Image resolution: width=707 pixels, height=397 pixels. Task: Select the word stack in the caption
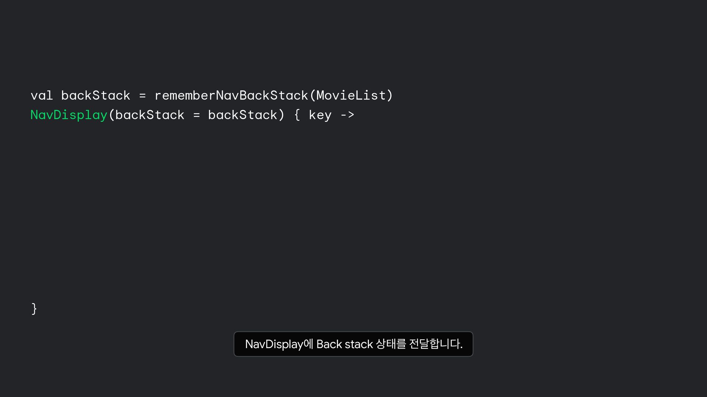359,344
